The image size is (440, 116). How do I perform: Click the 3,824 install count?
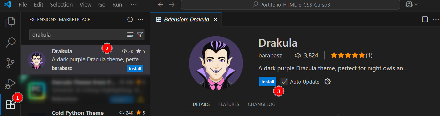307,55
